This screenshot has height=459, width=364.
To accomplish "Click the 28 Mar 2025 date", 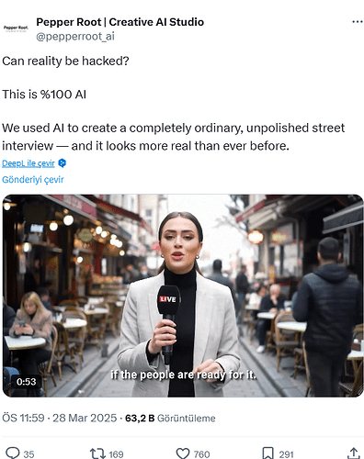I will coord(85,418).
